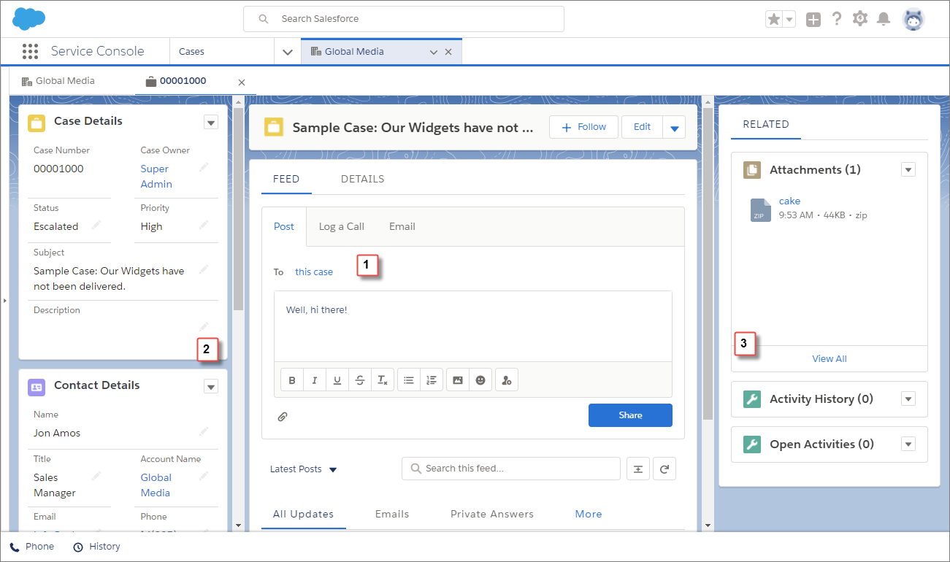Screen dimensions: 950x562
Task: Open the Case Details actions dropdown
Action: 211,122
